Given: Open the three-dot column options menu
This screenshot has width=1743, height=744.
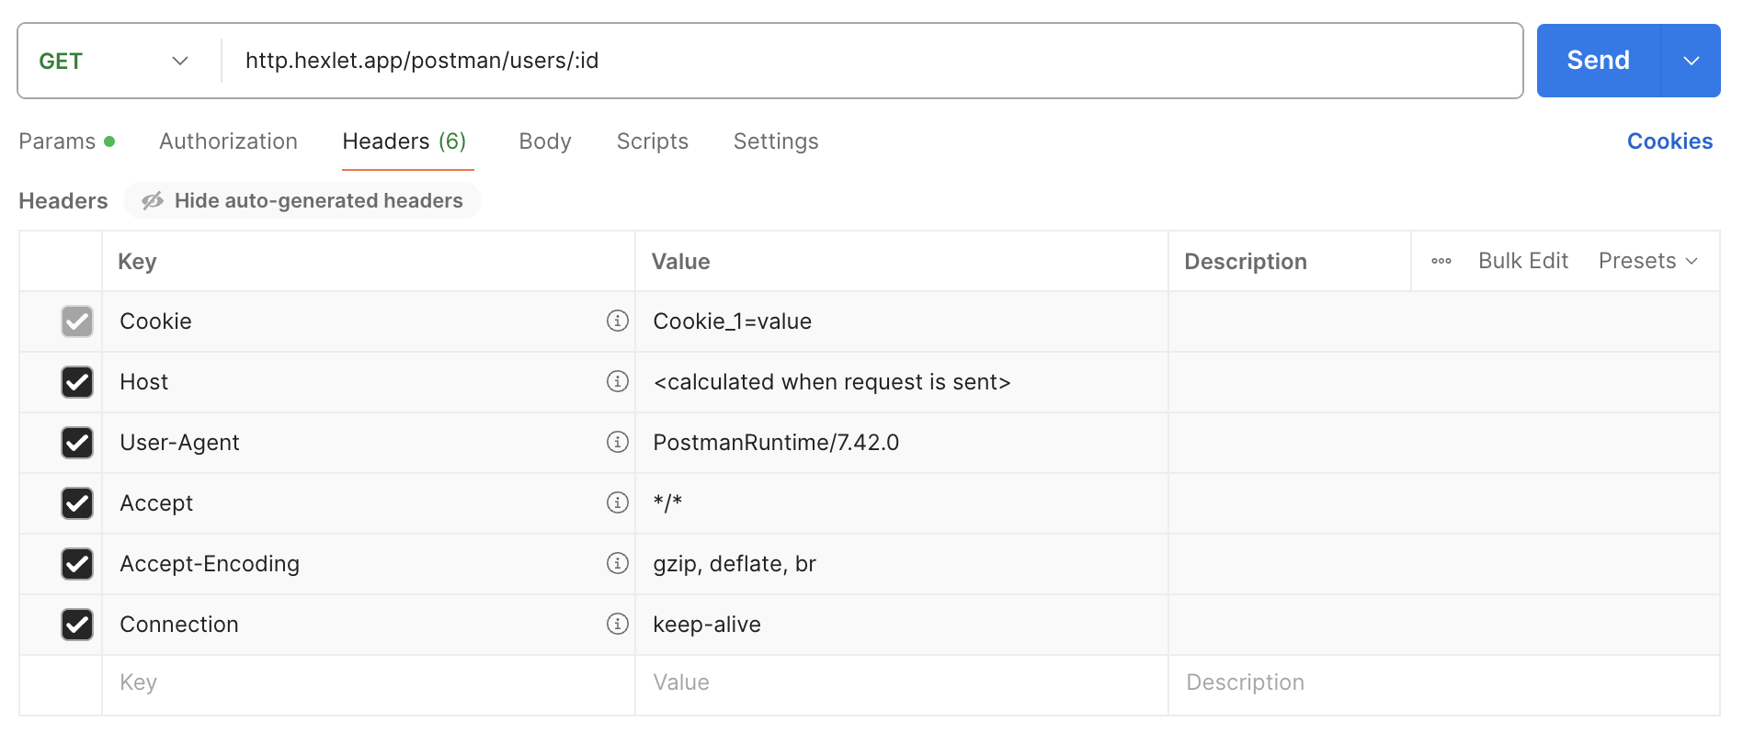Looking at the screenshot, I should (x=1441, y=261).
